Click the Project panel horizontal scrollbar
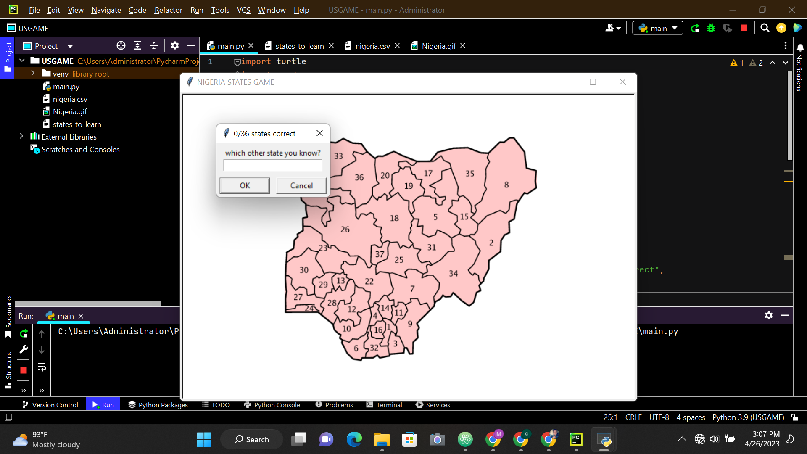This screenshot has height=454, width=807. point(88,303)
